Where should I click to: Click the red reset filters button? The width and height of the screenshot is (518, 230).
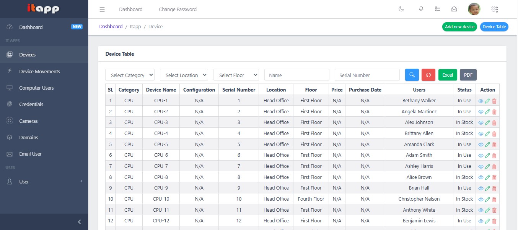428,75
